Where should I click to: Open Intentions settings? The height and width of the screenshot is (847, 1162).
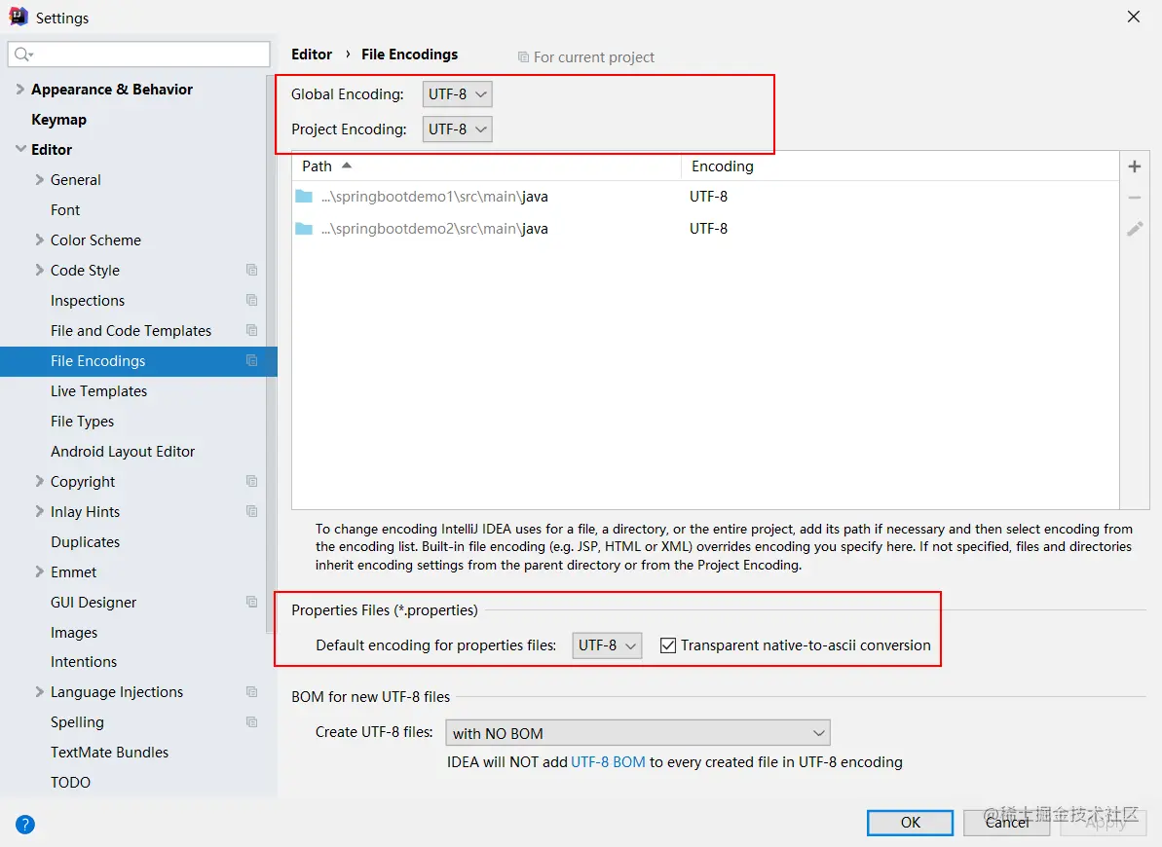point(84,662)
